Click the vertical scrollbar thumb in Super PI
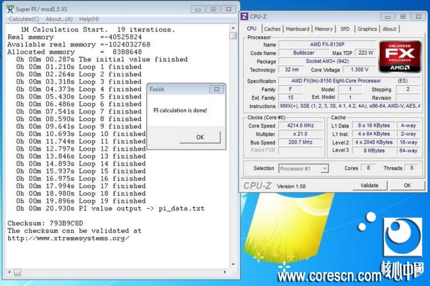Viewport: 430px width, 286px height. (x=233, y=36)
